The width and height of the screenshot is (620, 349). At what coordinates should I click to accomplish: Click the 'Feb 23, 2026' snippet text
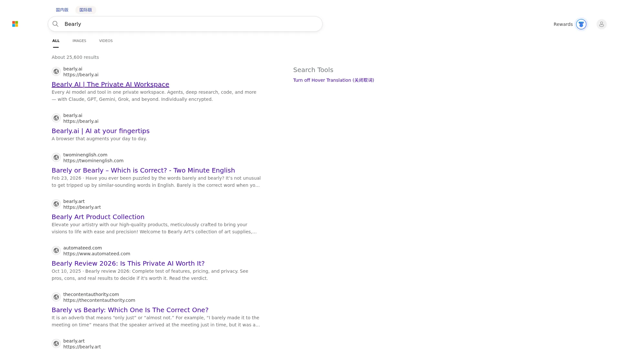point(156,182)
